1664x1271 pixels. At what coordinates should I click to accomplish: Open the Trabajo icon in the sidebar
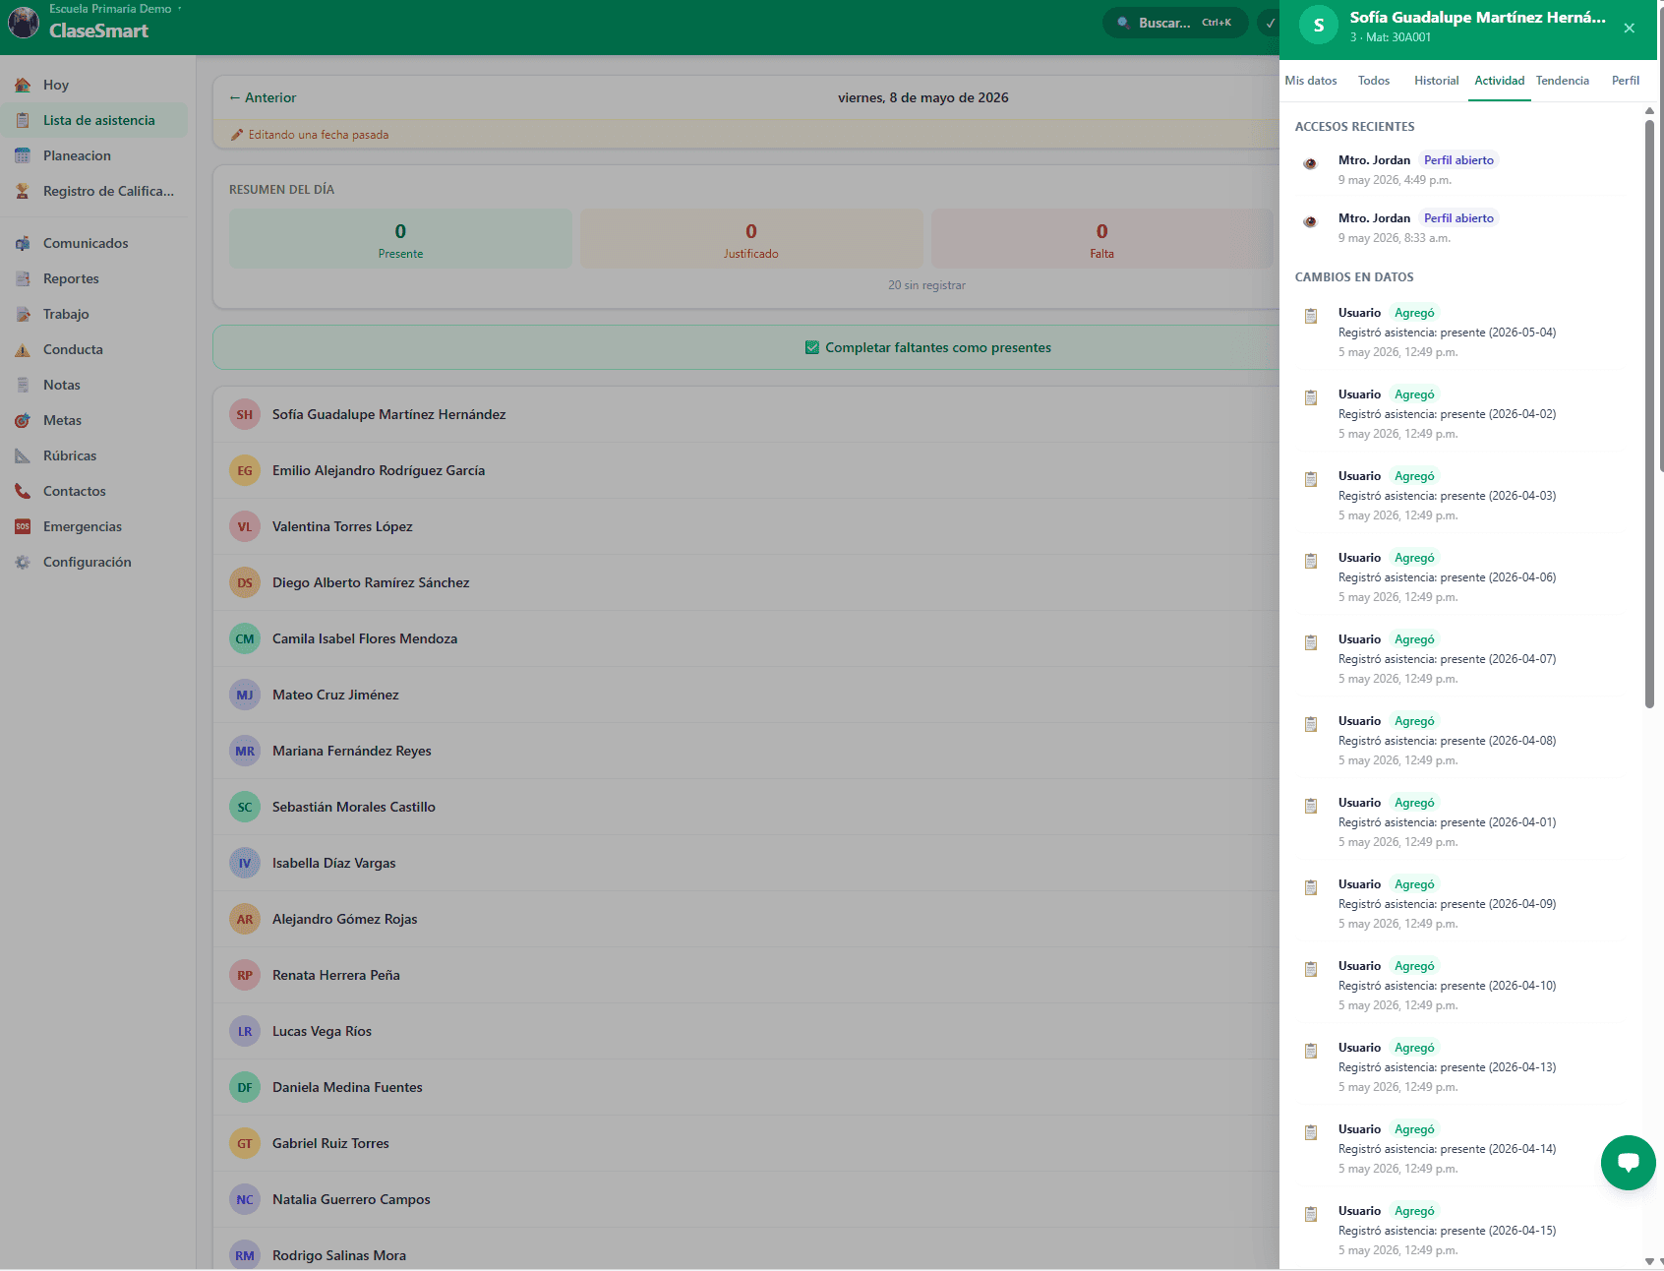pyautogui.click(x=23, y=314)
